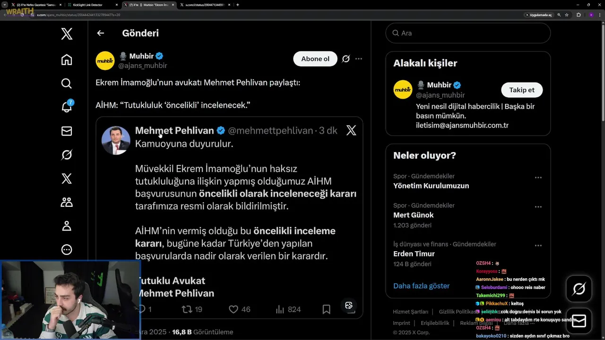Viewport: 605px width, 340px height.
Task: Open Communities people icon in sidebar
Action: click(x=67, y=202)
